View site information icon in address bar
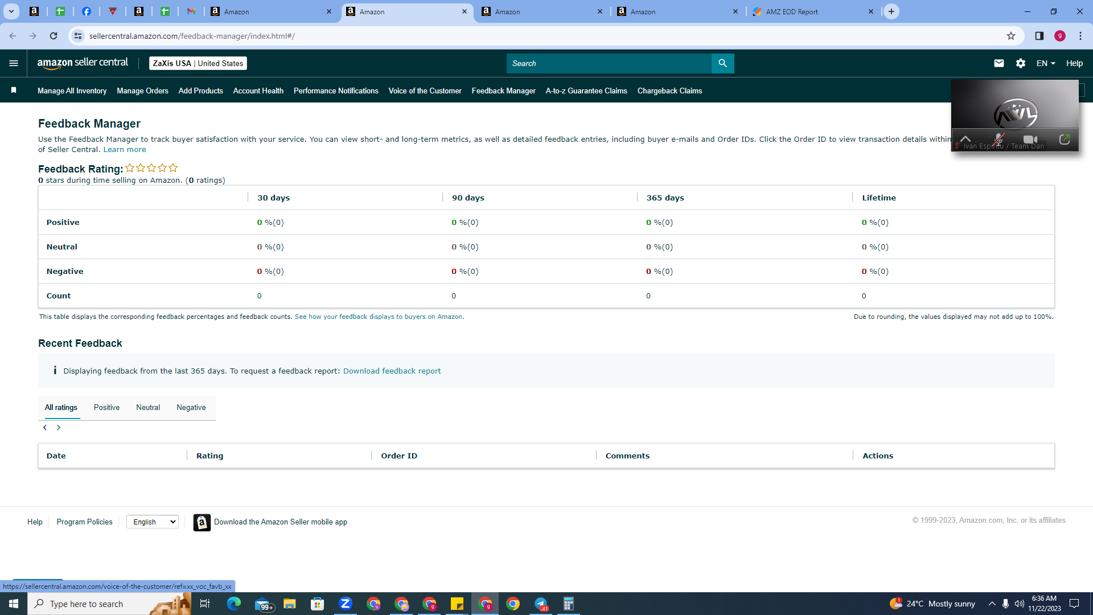The image size is (1093, 615). [78, 36]
